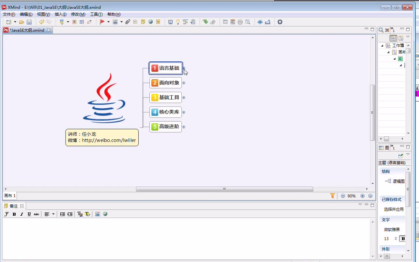The image size is (419, 262).
Task: Toggle bold B button in properties text section
Action: click(403, 239)
